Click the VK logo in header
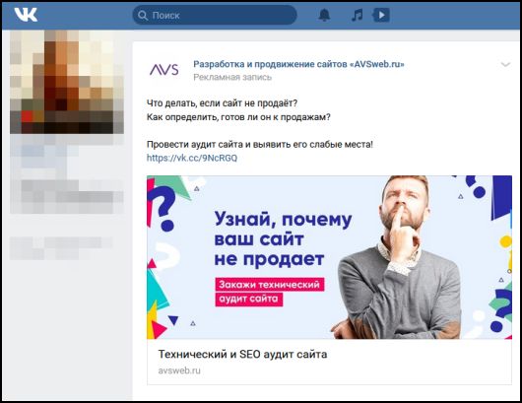Image resolution: width=522 pixels, height=403 pixels. pyautogui.click(x=26, y=15)
